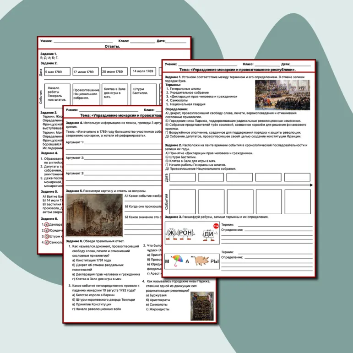Click the rainbow umbrella rebus picture

pos(177,261)
